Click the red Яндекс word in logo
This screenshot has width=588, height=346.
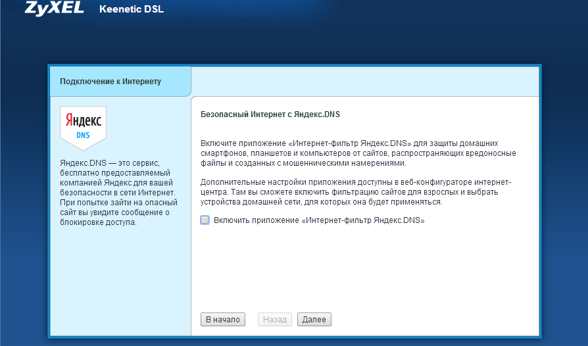[x=83, y=122]
